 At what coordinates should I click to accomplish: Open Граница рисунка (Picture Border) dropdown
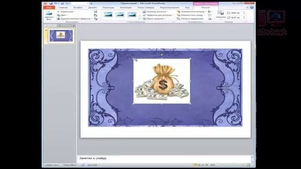click(x=155, y=12)
